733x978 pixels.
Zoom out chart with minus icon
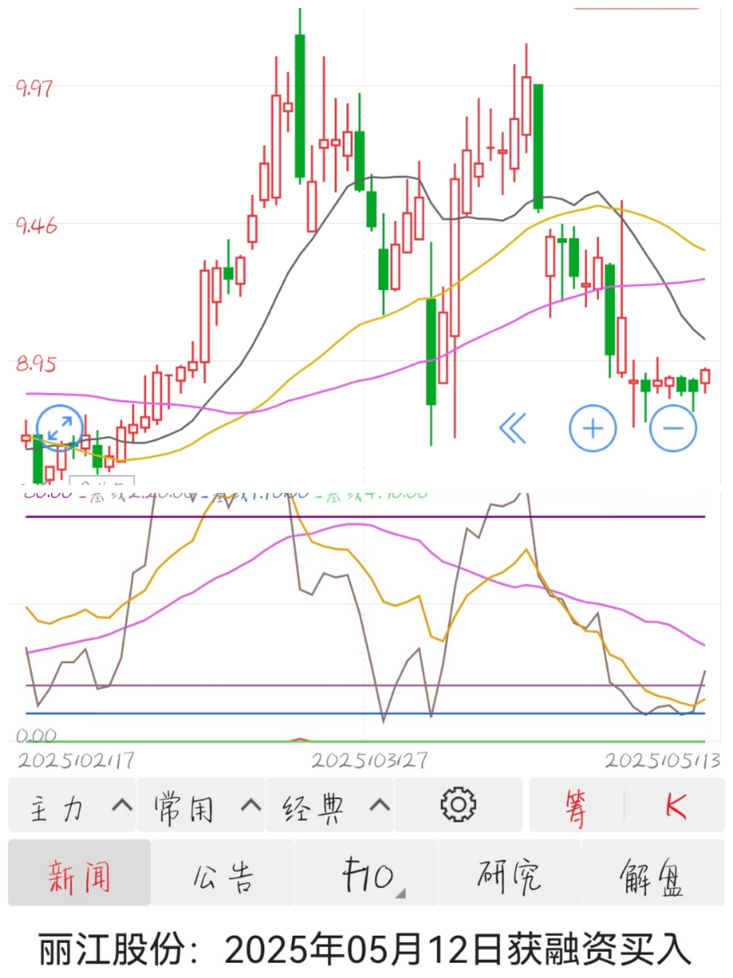[x=673, y=428]
